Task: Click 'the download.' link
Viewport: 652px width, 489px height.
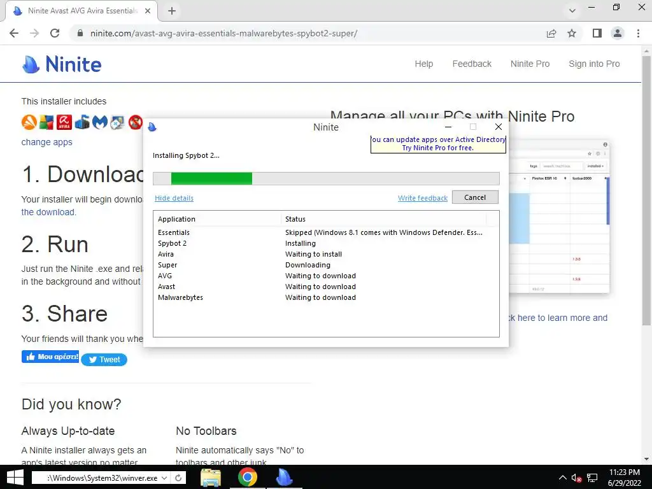Action: (48, 212)
